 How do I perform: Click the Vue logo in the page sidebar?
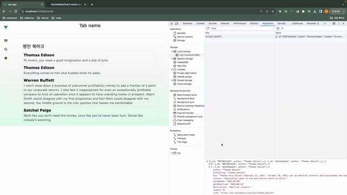pos(6,28)
